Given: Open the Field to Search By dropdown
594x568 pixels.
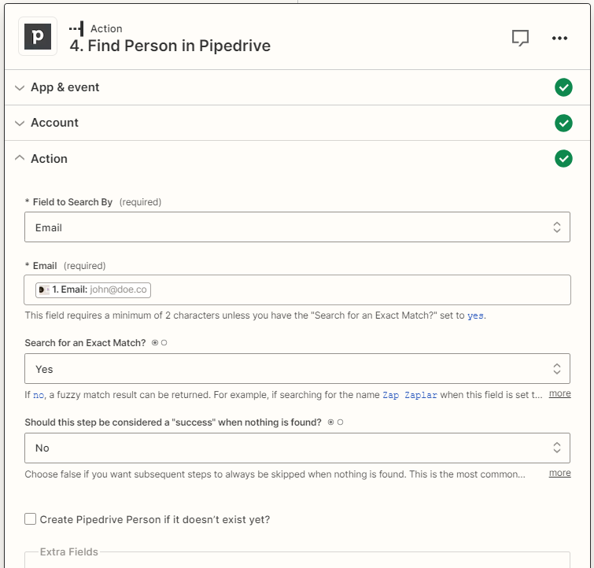Looking at the screenshot, I should pyautogui.click(x=297, y=227).
